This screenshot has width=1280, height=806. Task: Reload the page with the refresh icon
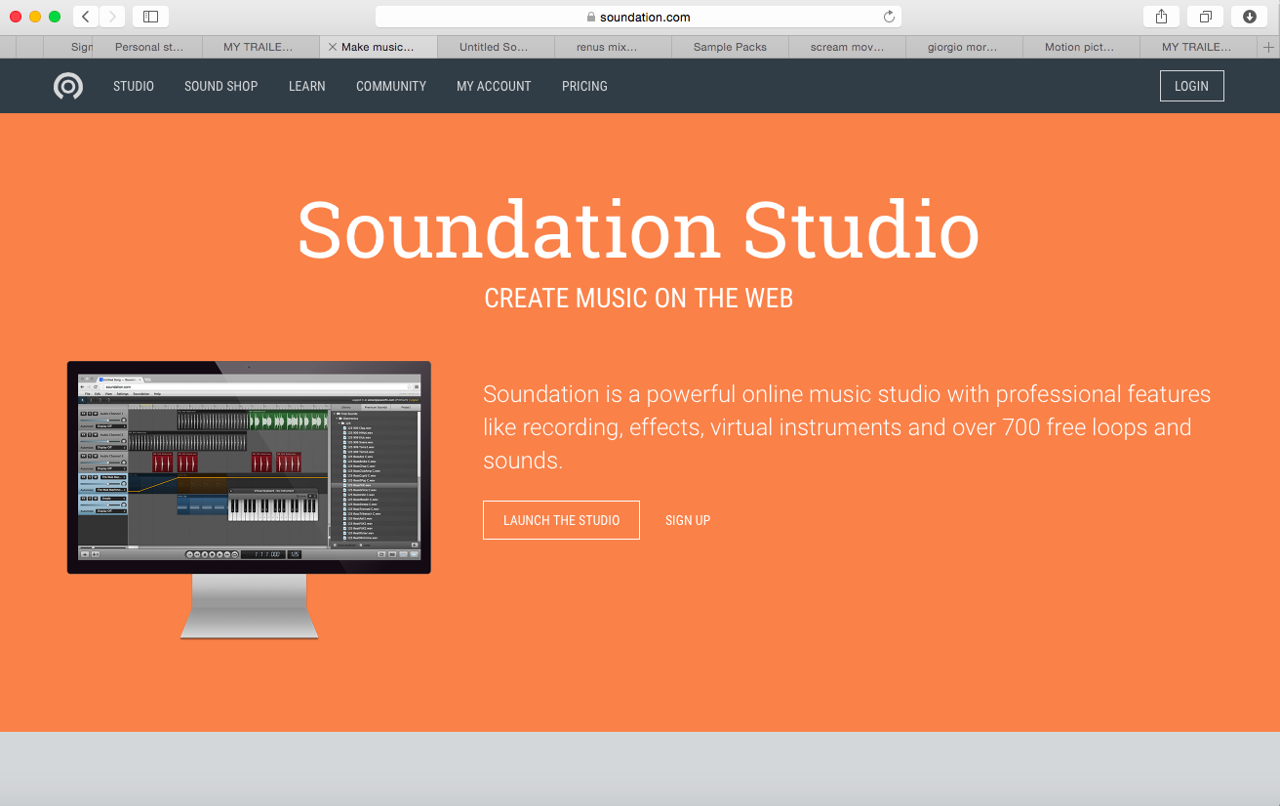click(x=889, y=17)
